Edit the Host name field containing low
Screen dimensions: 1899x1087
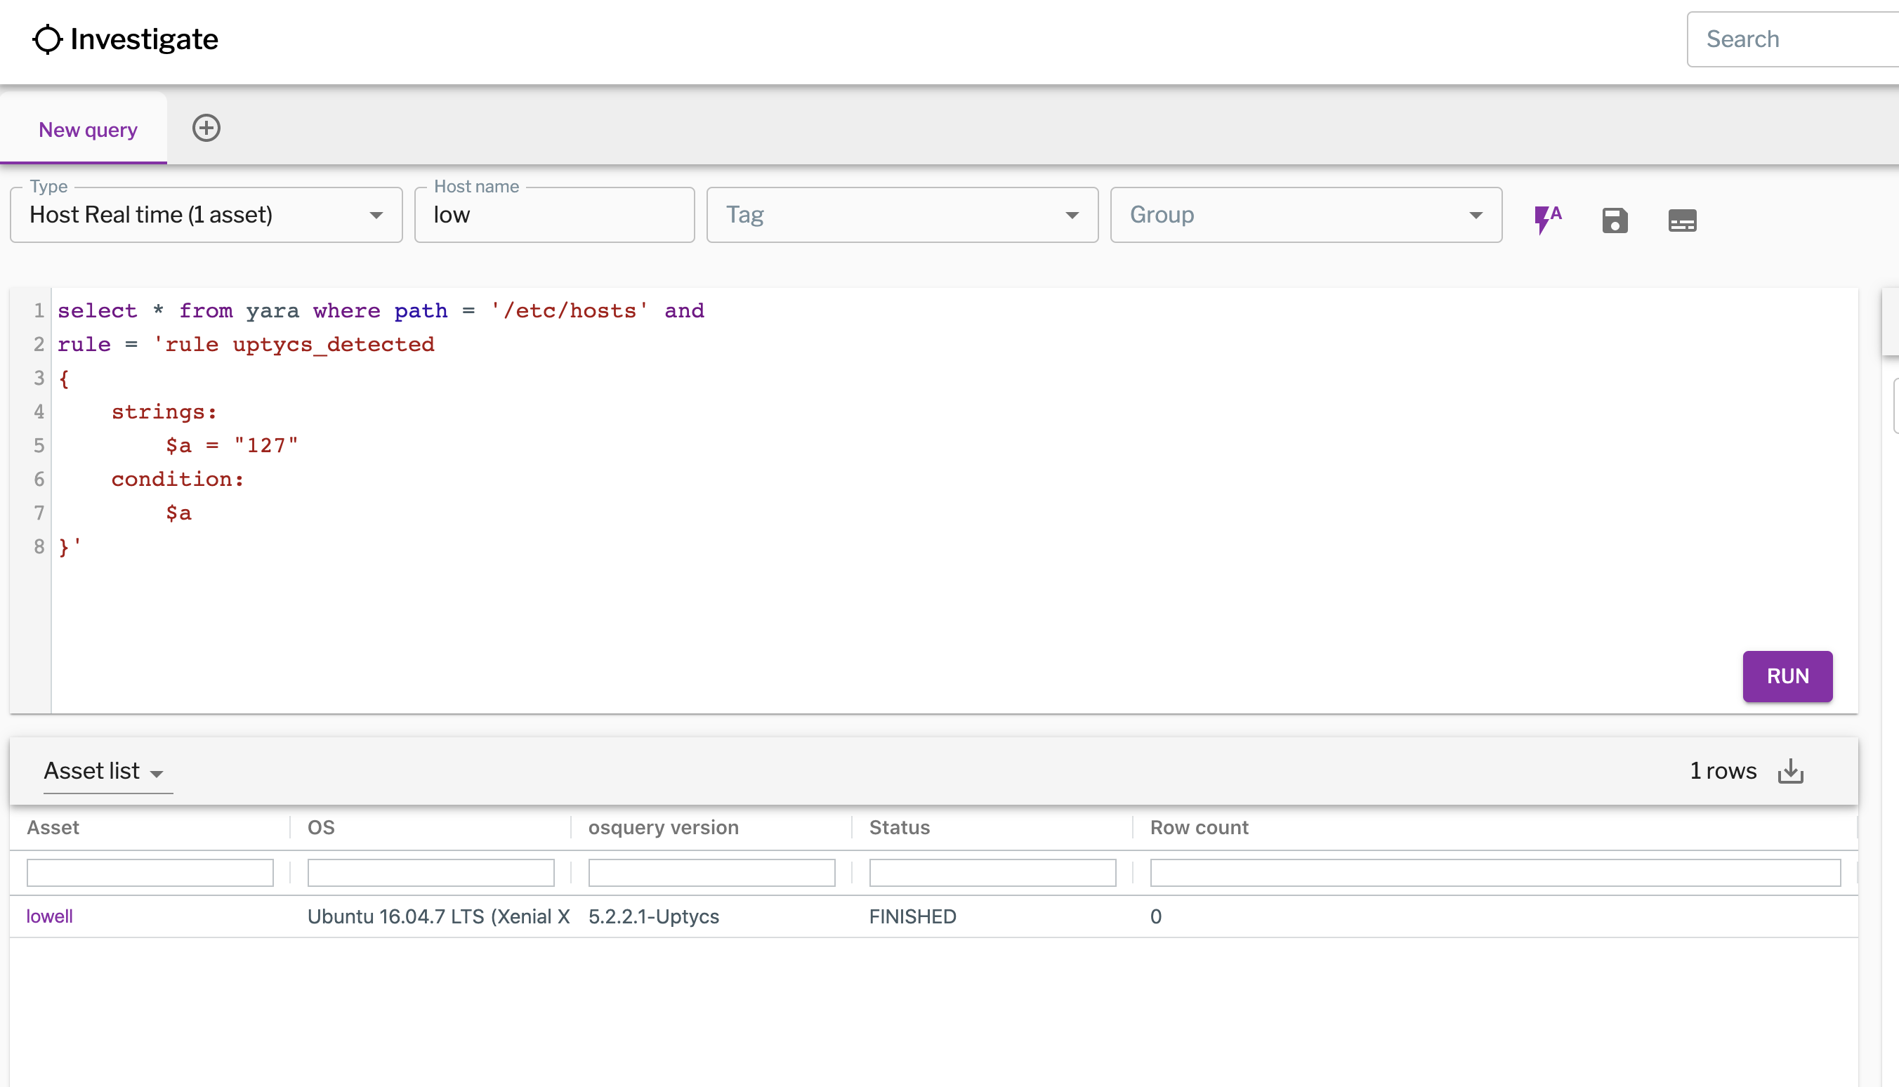pos(553,215)
